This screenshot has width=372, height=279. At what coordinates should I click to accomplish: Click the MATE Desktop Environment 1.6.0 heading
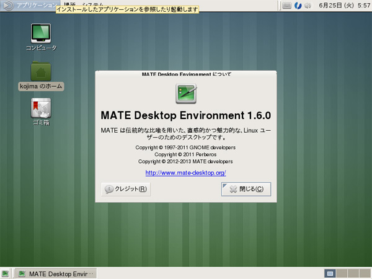point(186,115)
